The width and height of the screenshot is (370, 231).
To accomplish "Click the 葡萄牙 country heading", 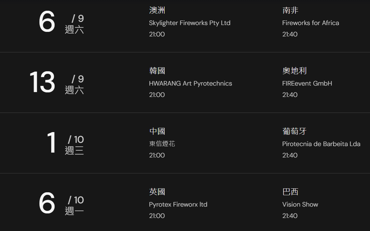I will pyautogui.click(x=295, y=131).
